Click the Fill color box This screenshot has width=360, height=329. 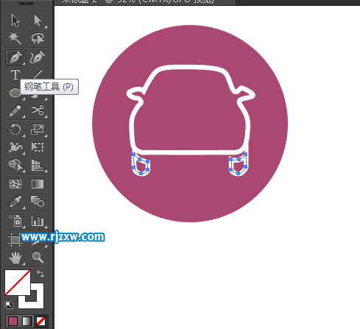tap(18, 283)
